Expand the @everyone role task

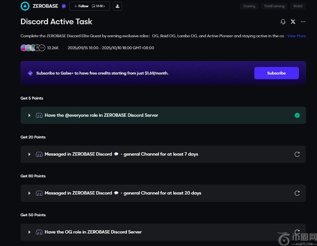coord(29,115)
